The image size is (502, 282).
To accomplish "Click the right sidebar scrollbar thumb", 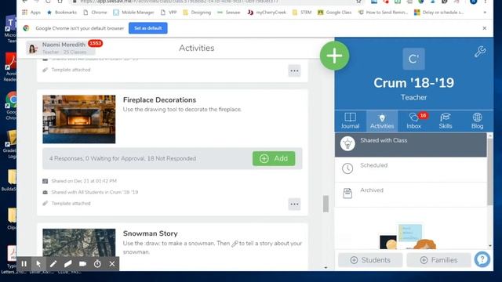I will (490, 172).
